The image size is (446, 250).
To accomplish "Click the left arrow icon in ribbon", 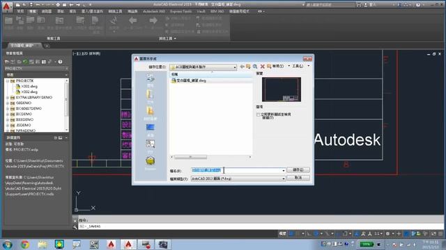I will coord(132,21).
